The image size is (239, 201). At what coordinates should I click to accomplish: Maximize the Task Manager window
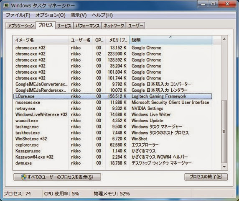pyautogui.click(x=213, y=4)
